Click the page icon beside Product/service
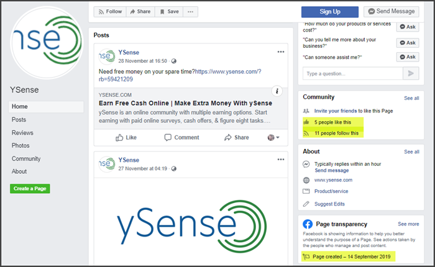The height and width of the screenshot is (267, 435). click(x=306, y=191)
